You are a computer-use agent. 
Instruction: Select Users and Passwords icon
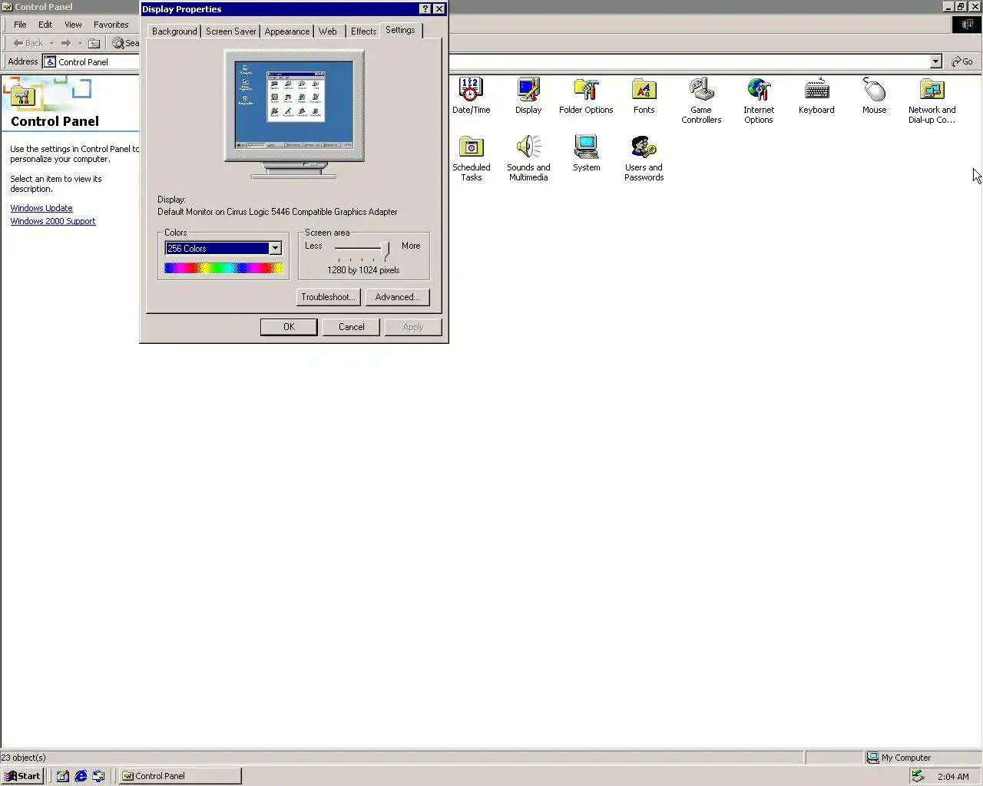644,158
